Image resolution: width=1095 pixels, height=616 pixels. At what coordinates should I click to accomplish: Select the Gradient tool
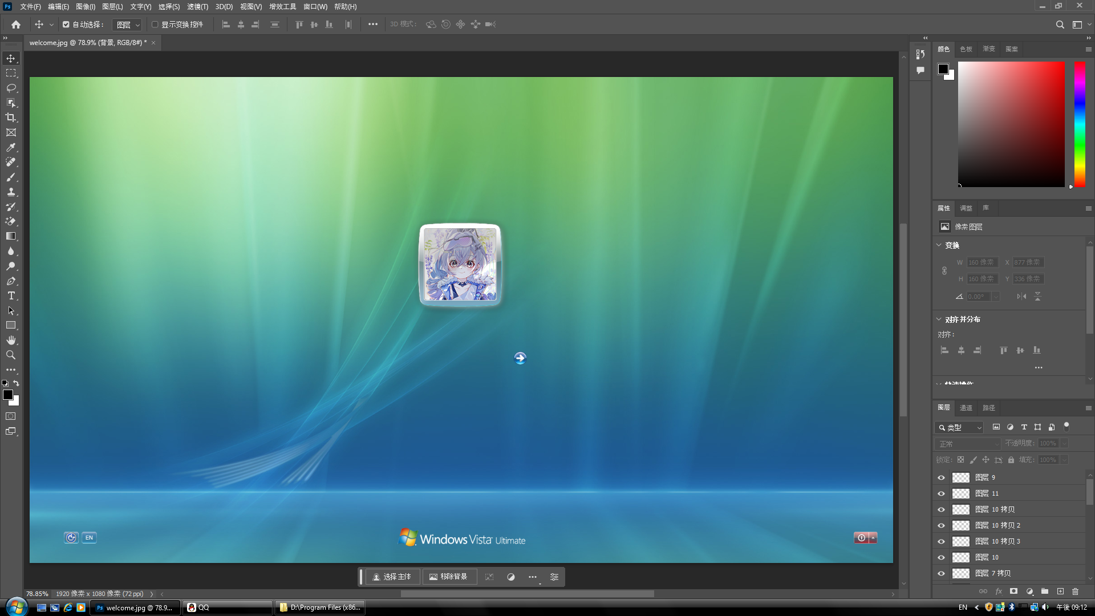(x=11, y=236)
